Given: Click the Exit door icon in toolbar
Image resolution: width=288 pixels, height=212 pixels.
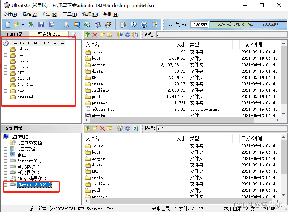Looking at the screenshot, I should [x=155, y=25].
